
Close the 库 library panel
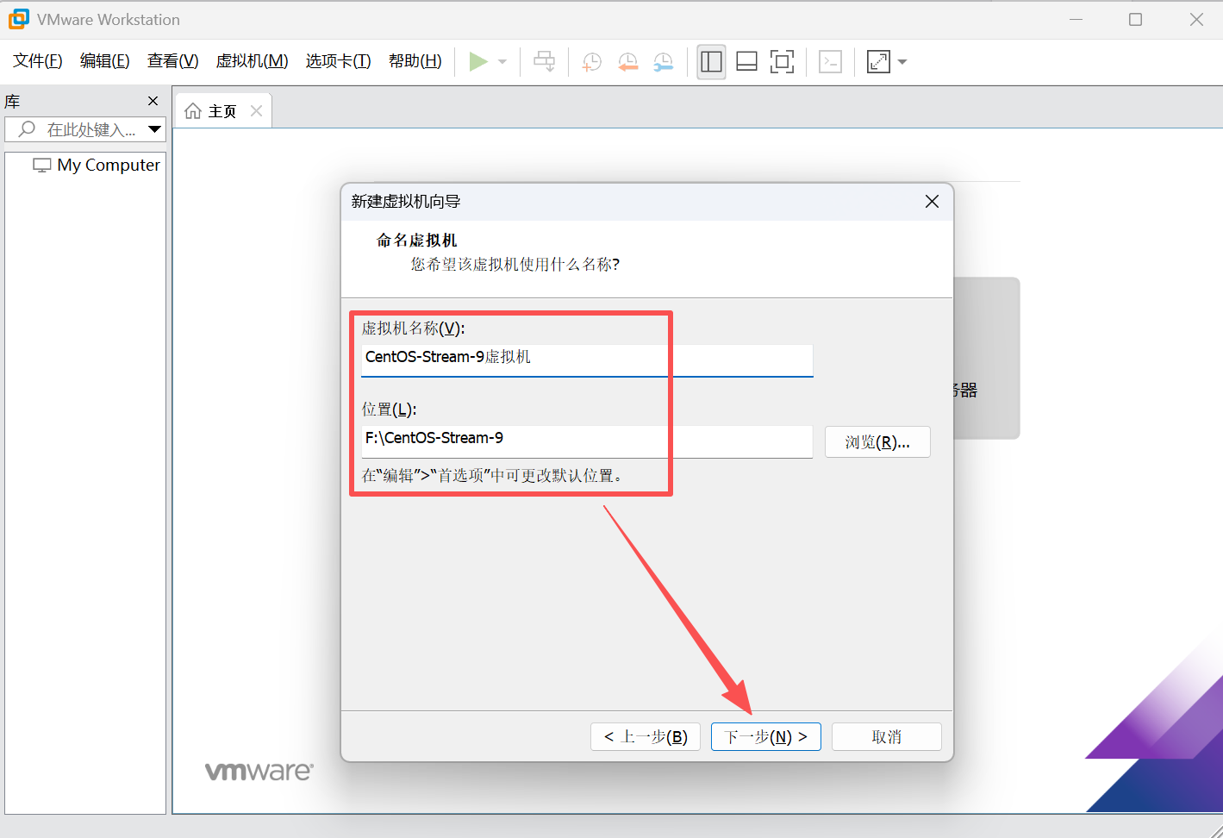[153, 102]
